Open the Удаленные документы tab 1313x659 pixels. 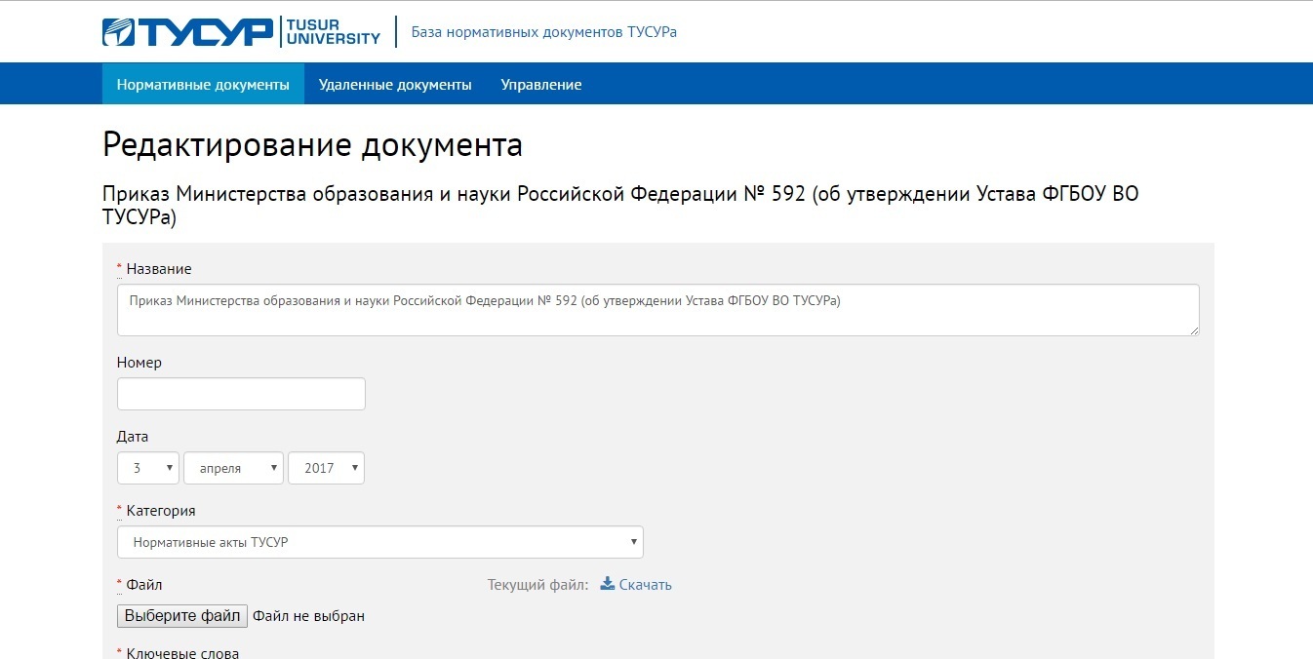point(395,85)
